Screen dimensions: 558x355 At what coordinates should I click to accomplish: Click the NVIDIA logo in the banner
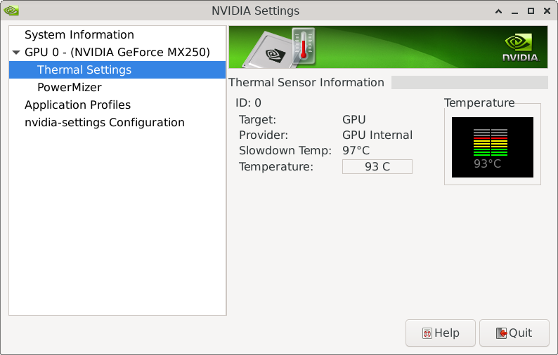pos(520,48)
